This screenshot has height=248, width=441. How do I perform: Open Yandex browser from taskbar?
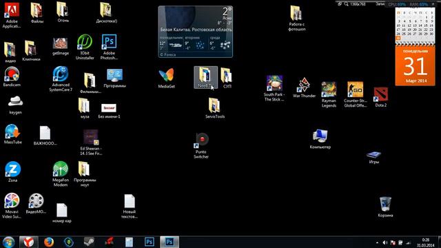pyautogui.click(x=29, y=242)
